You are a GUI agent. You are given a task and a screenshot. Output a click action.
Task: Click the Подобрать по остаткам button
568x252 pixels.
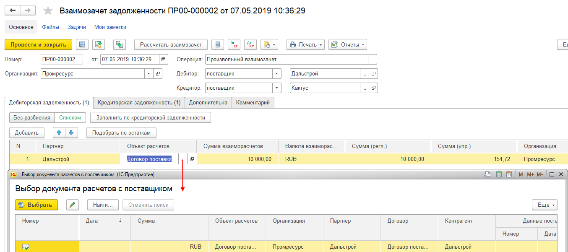tap(121, 132)
